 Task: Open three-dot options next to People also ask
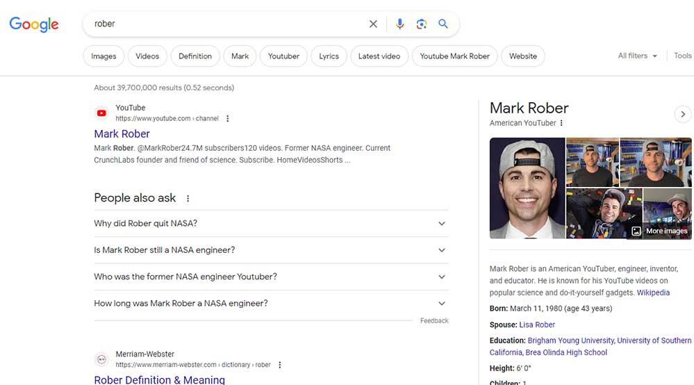188,198
